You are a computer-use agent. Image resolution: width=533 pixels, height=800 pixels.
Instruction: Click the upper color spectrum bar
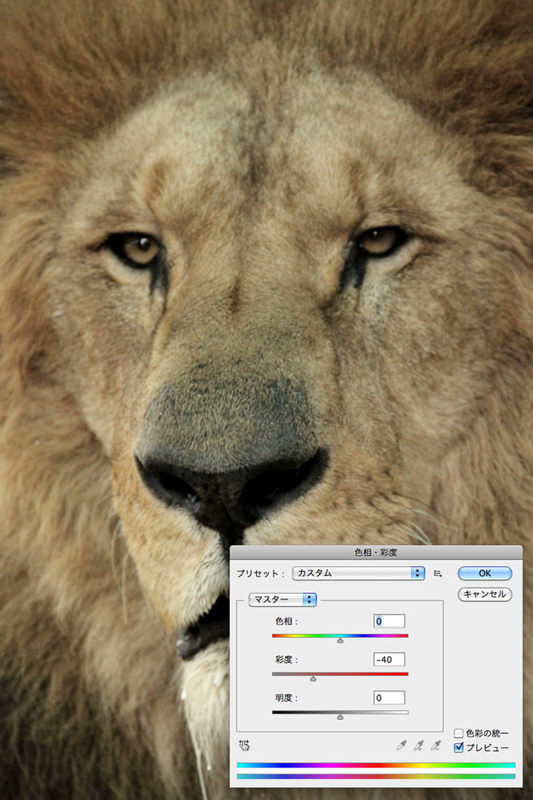click(376, 765)
